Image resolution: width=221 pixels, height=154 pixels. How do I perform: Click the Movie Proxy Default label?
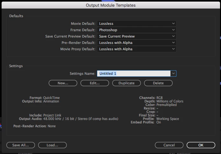tap(78, 49)
